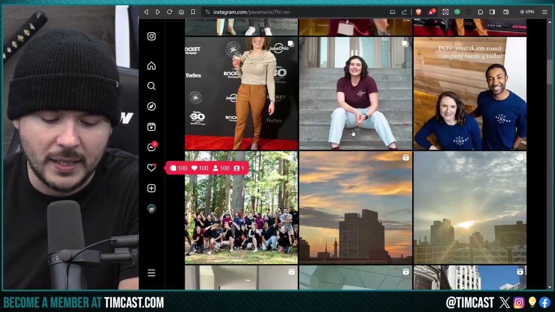The image size is (555, 312).
Task: Click the Instagram logo in sidebar
Action: click(151, 36)
